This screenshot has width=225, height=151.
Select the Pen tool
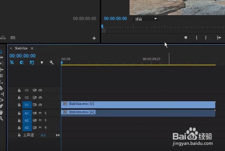pos(1,106)
